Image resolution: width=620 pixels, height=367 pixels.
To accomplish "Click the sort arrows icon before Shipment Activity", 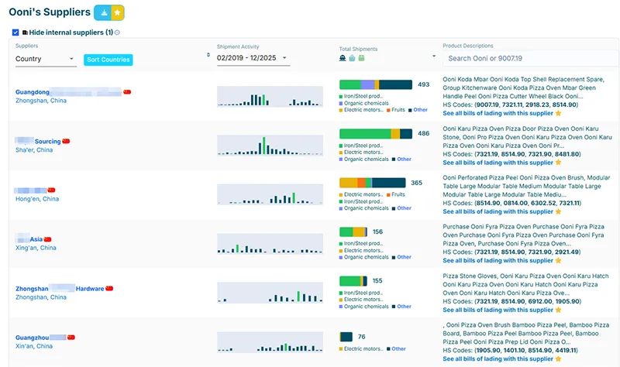I will click(x=208, y=55).
